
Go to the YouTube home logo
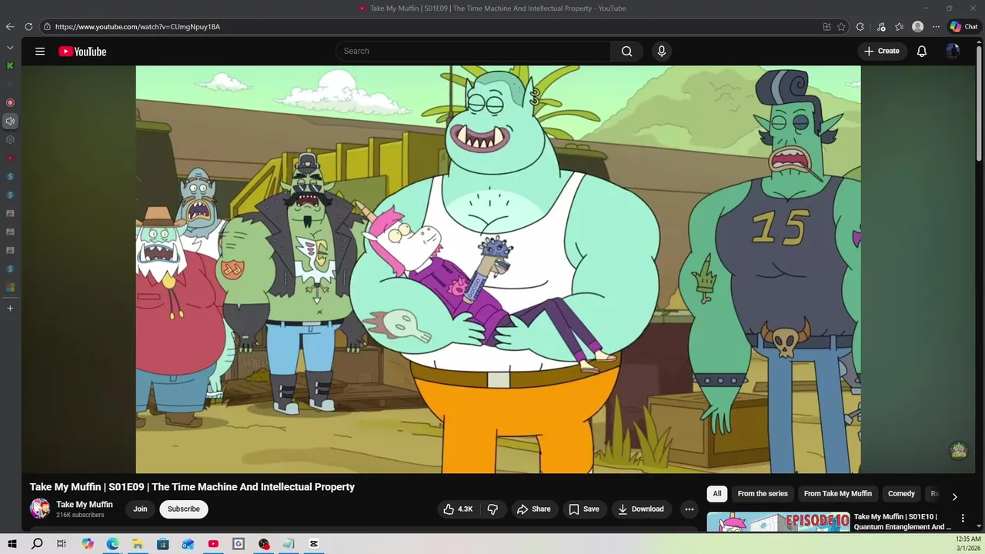coord(82,52)
